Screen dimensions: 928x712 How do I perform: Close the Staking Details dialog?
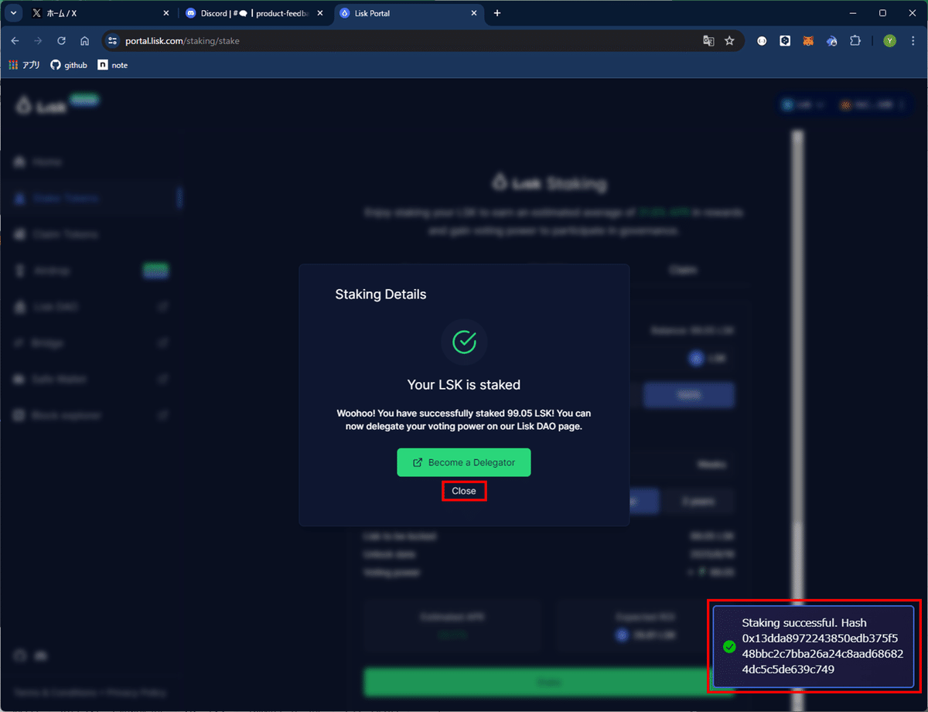point(464,491)
